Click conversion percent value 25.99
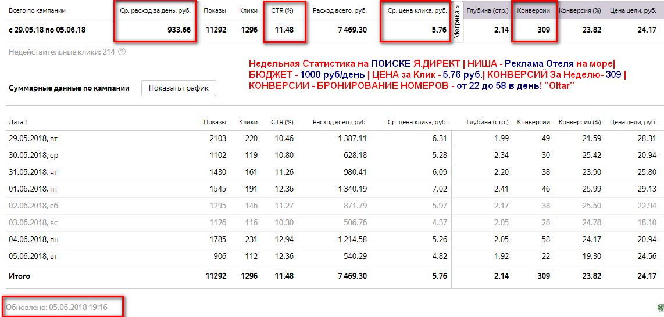The image size is (664, 317). 592,189
